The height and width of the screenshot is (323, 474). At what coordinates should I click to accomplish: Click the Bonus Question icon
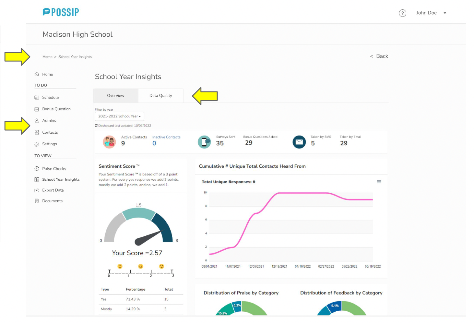pyautogui.click(x=37, y=109)
